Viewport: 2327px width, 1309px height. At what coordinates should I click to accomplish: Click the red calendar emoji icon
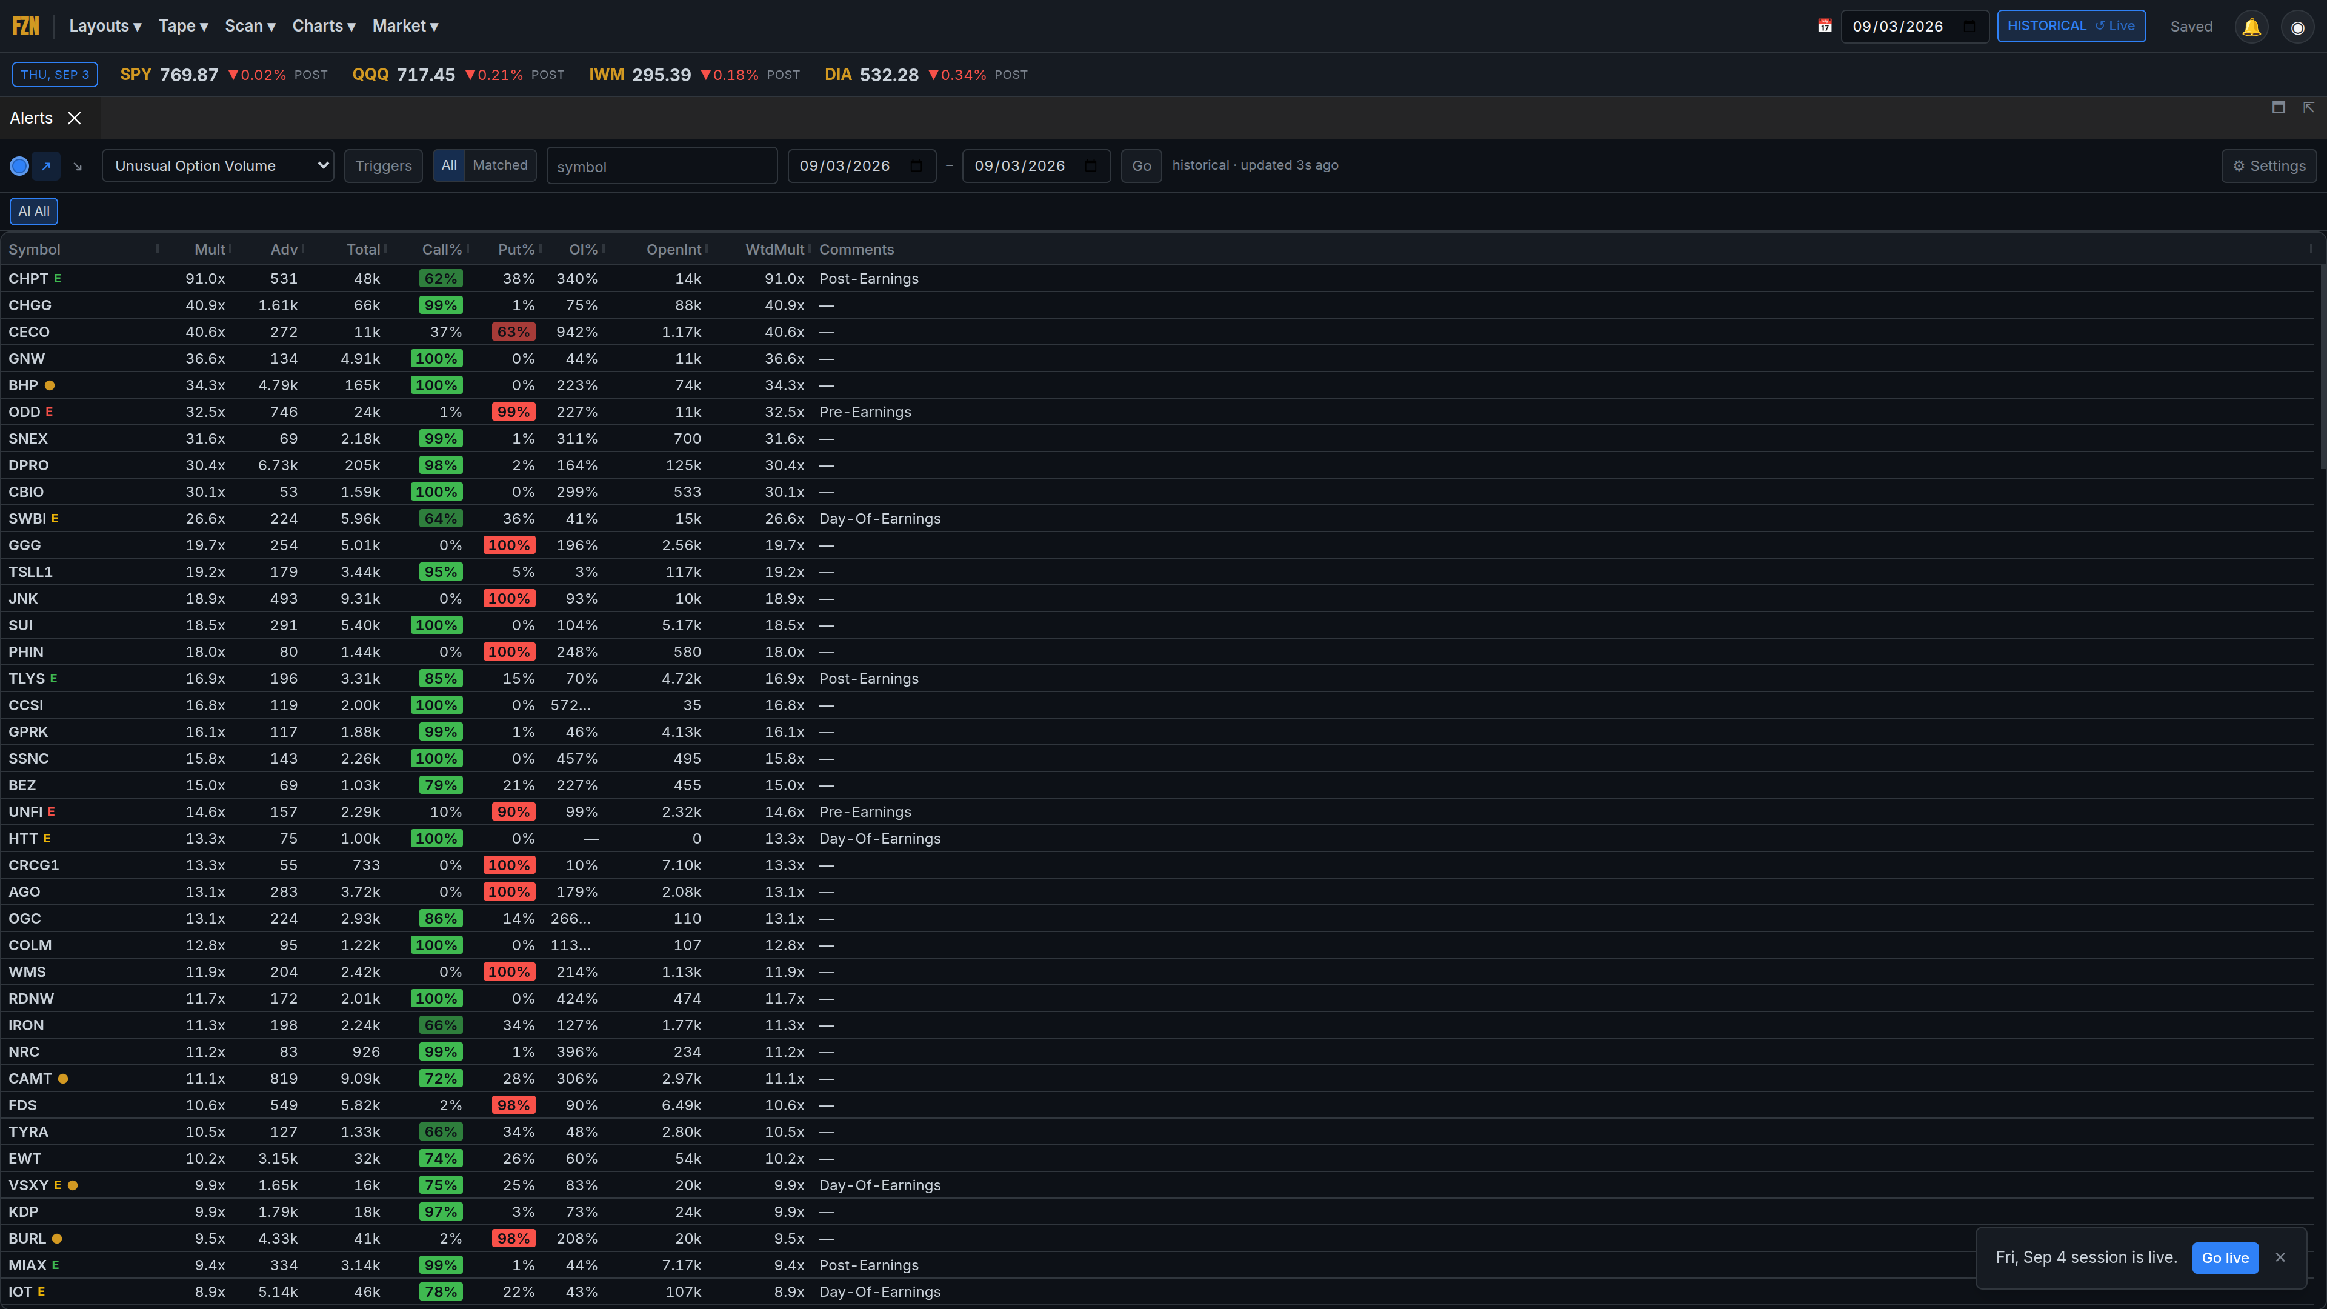[x=1825, y=26]
